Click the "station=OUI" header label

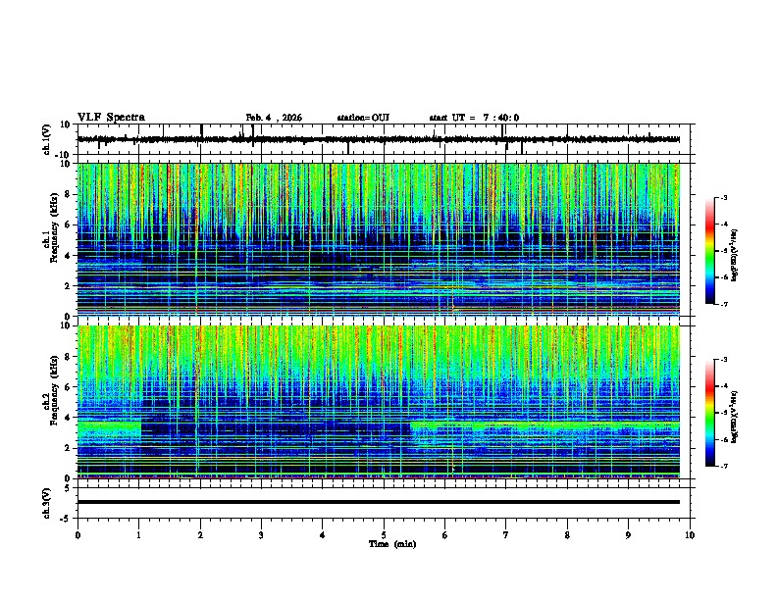pyautogui.click(x=363, y=118)
